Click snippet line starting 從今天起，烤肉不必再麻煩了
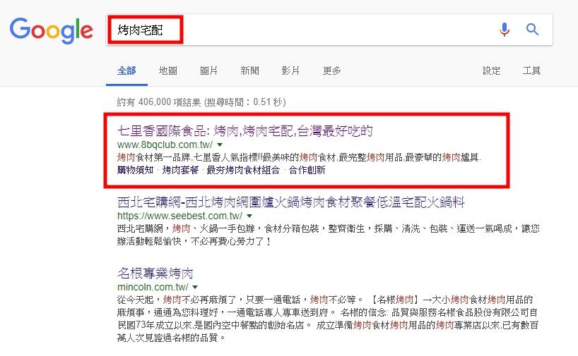Screen dimensions: 578x356 pyautogui.click(x=325, y=300)
